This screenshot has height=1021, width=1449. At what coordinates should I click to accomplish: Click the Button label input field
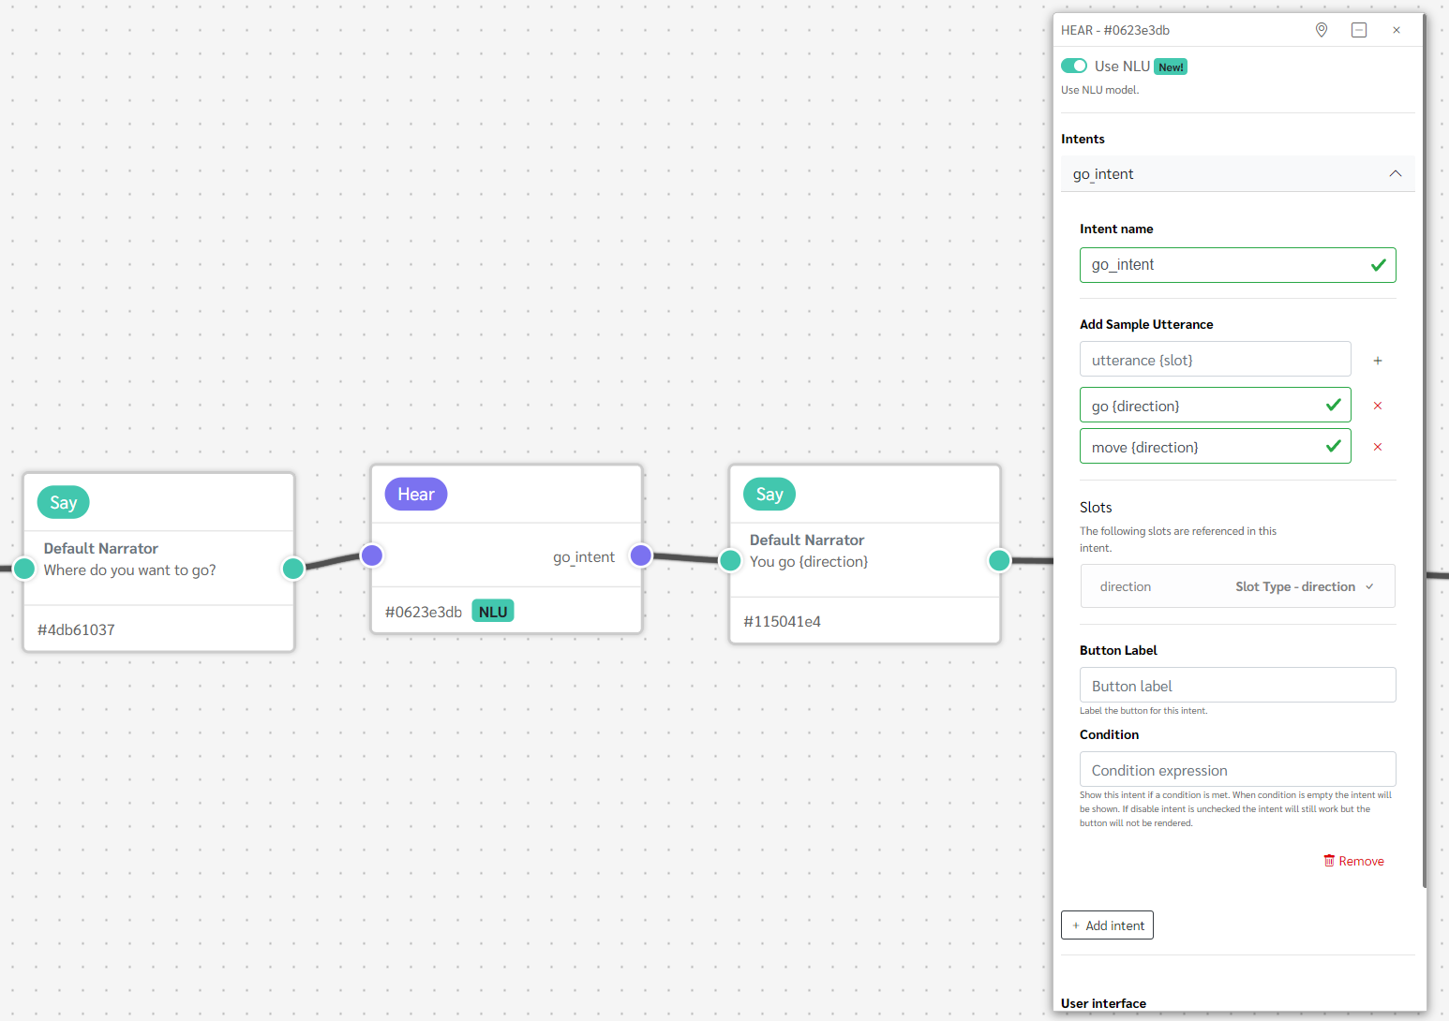[x=1237, y=686]
